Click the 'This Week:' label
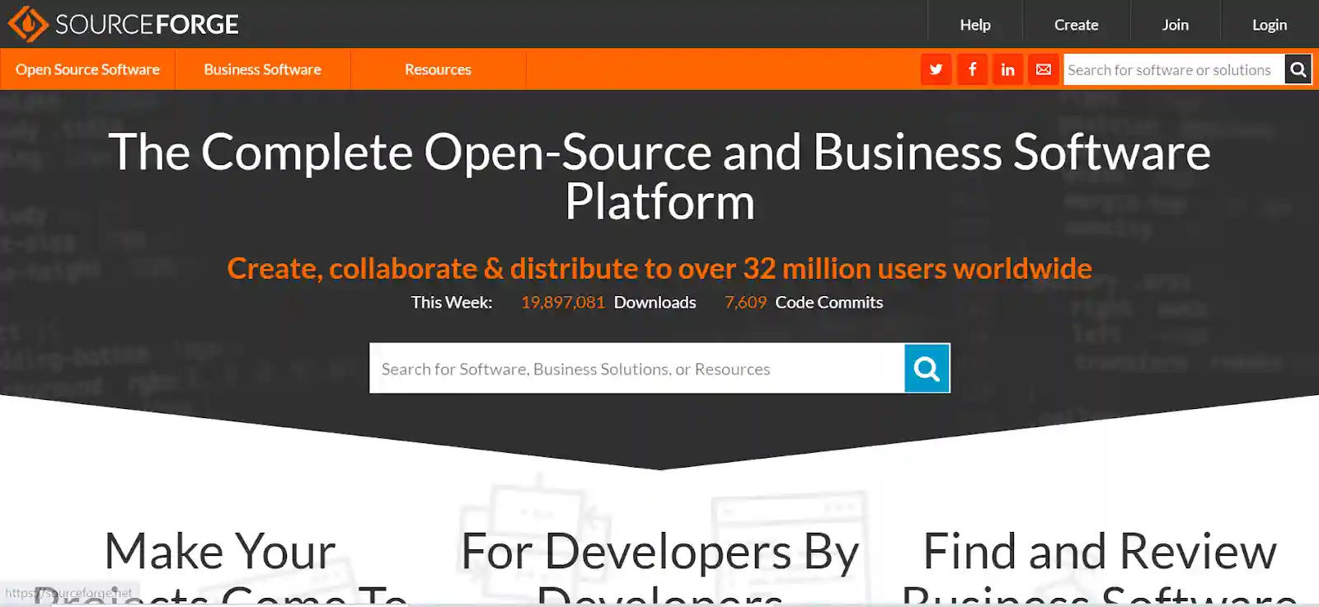The height and width of the screenshot is (607, 1319). (452, 303)
